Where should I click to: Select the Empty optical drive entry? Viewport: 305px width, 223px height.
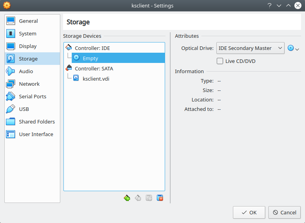coord(118,58)
